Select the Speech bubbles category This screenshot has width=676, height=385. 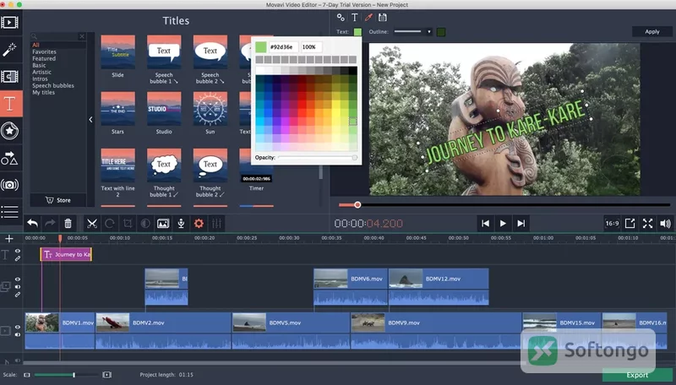click(53, 86)
